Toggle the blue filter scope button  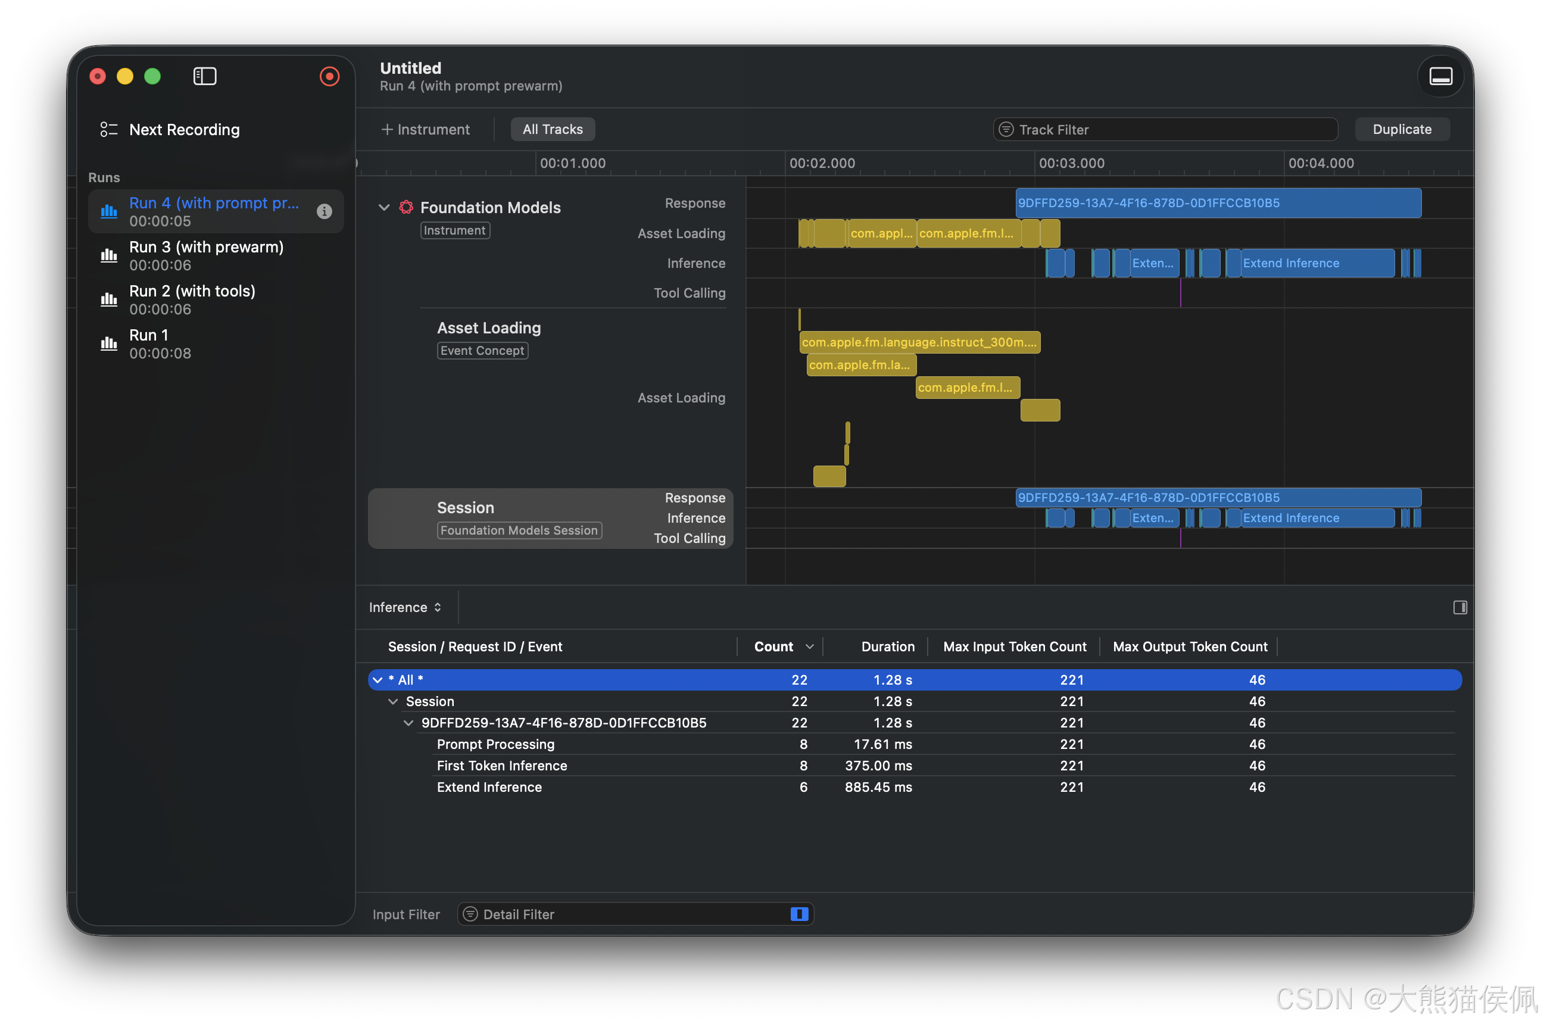798,914
